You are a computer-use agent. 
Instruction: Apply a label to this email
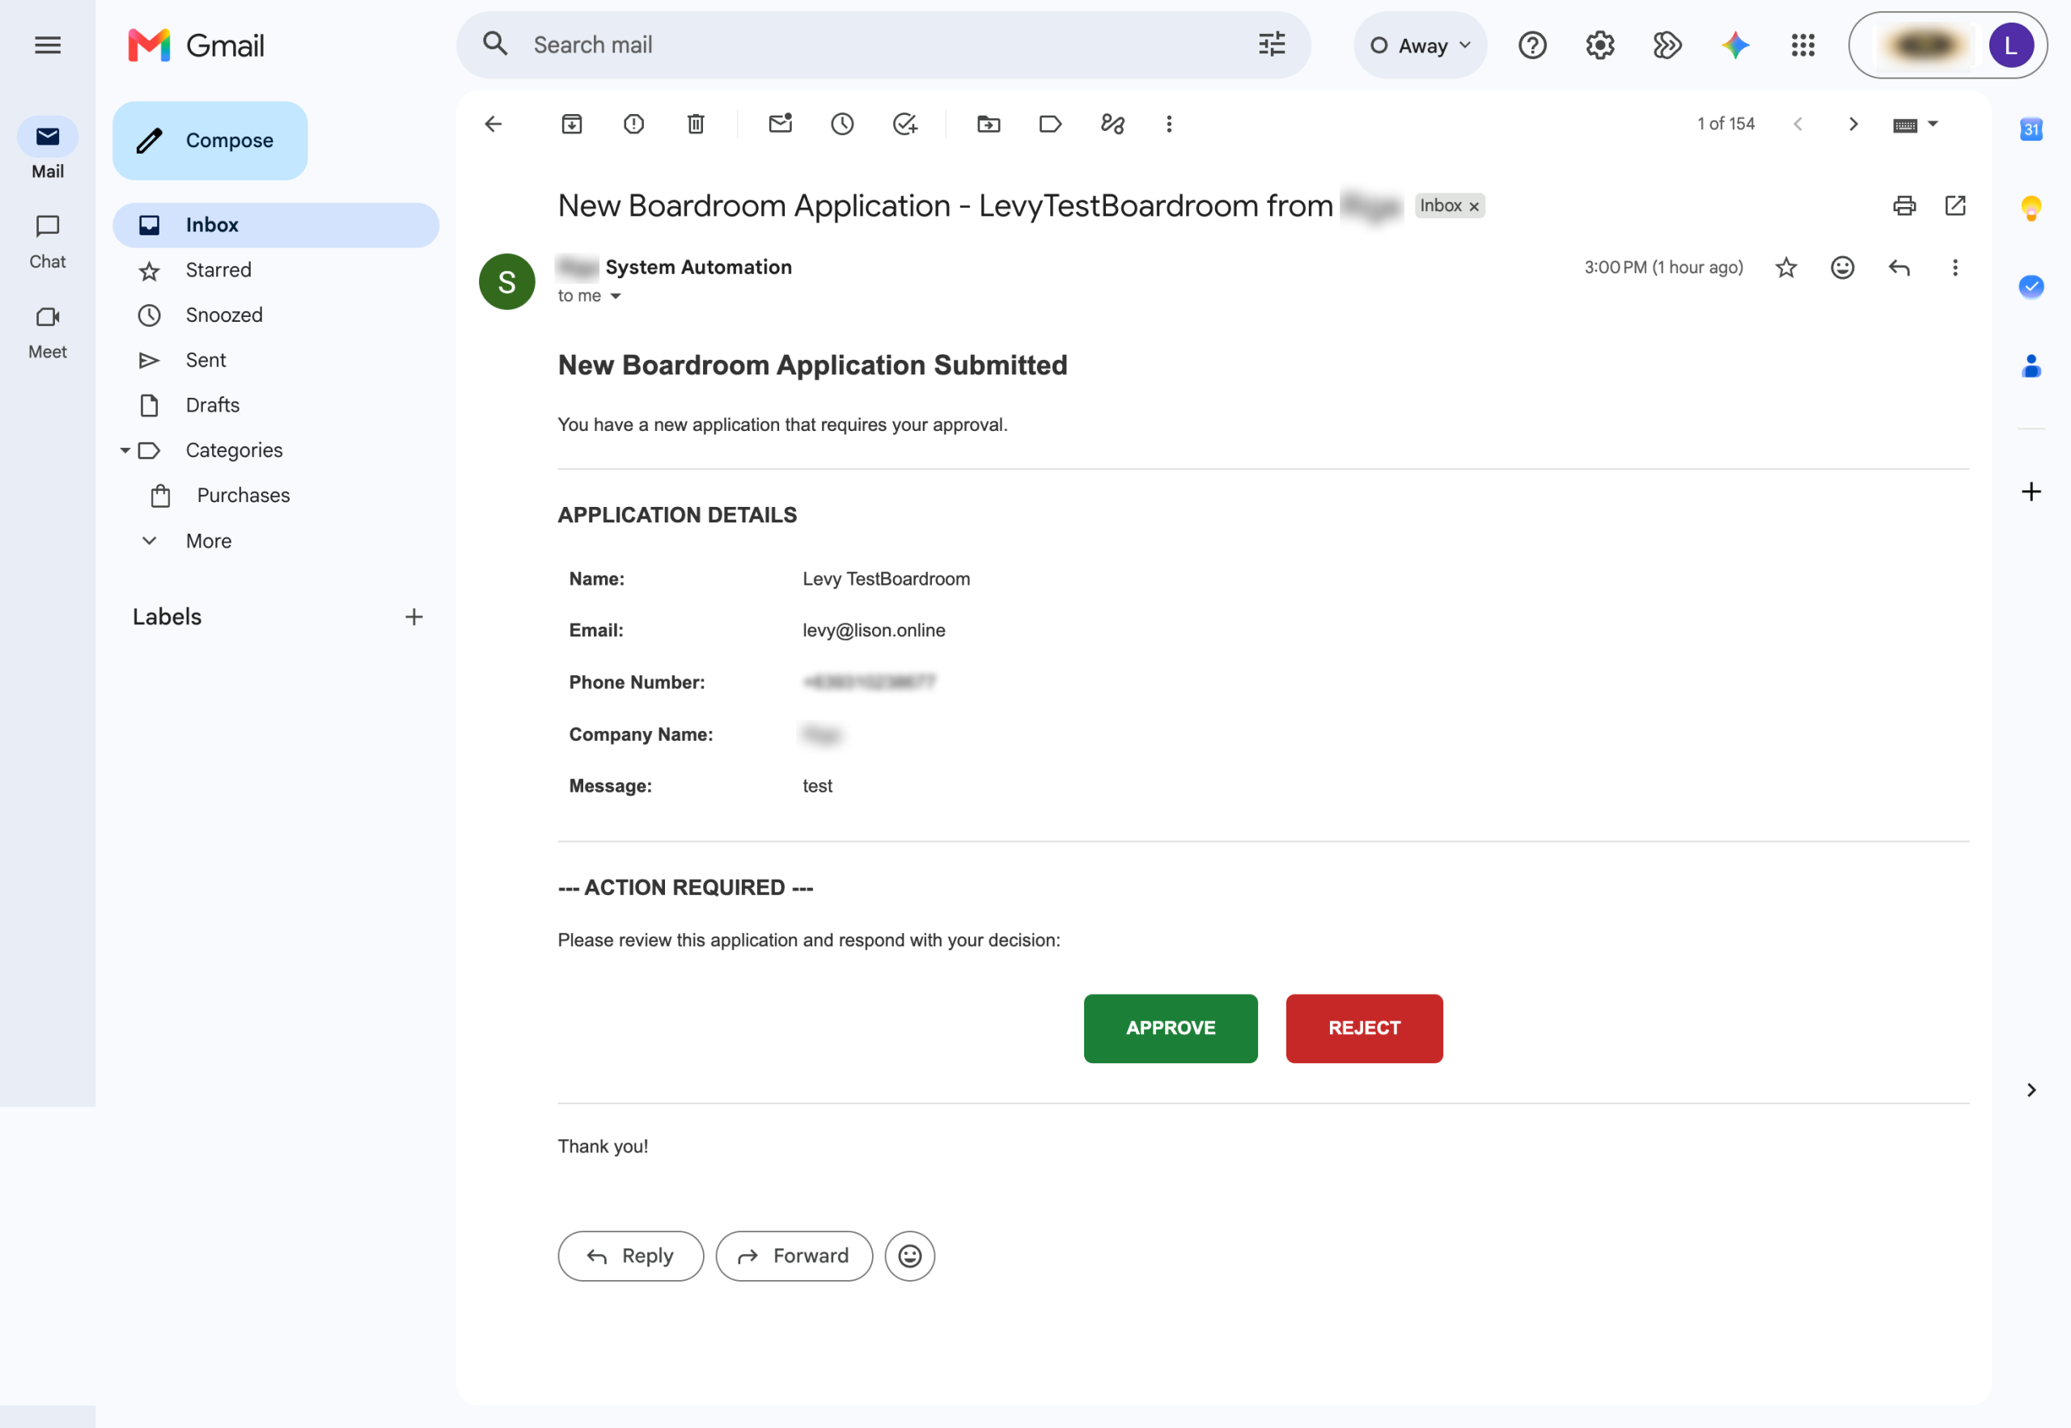pyautogui.click(x=1050, y=124)
